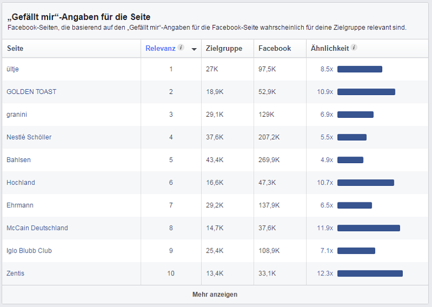Image resolution: width=432 pixels, height=307 pixels.
Task: Open the McCain Deutschland page link
Action: [x=37, y=228]
